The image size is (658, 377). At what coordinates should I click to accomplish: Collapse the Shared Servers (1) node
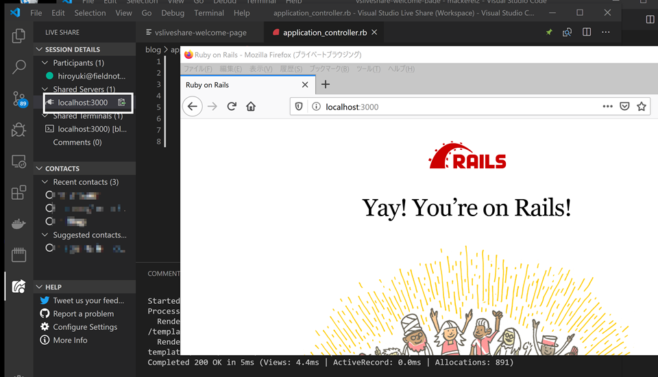coord(45,89)
